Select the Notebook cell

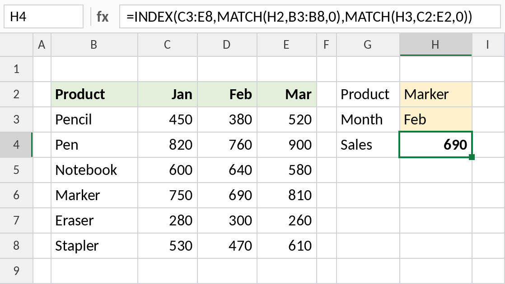(94, 170)
